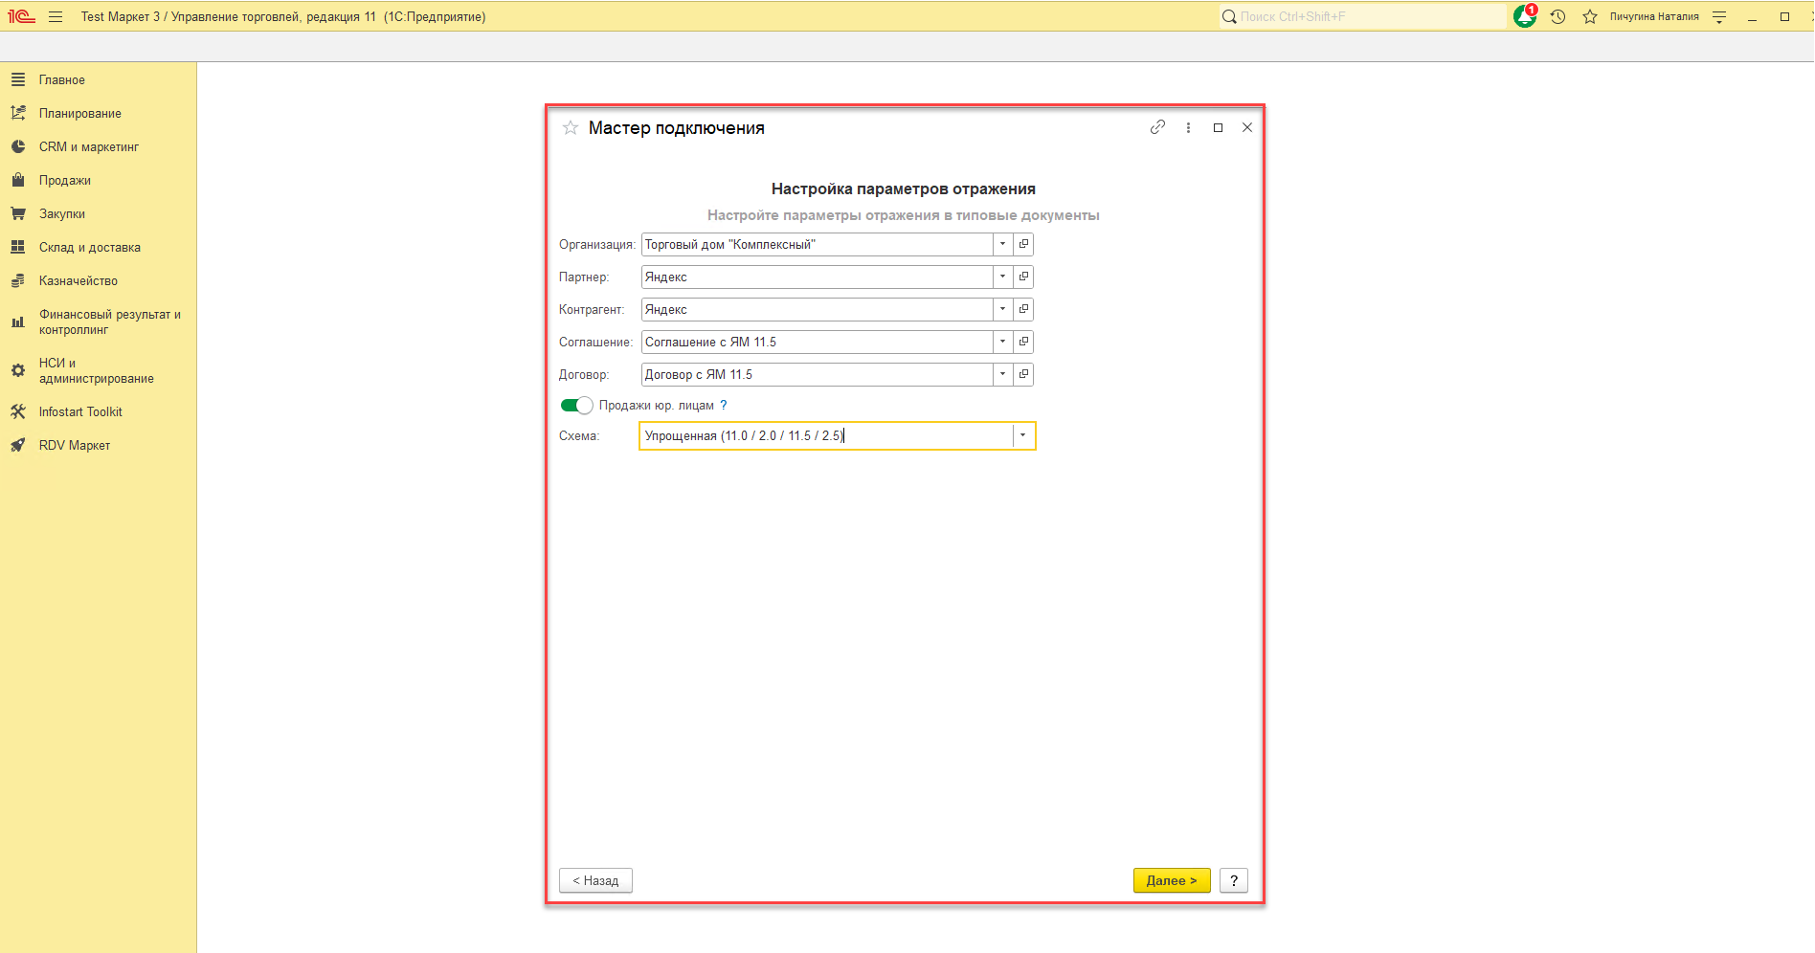Copy link to form icon
The image size is (1815, 953).
click(1157, 127)
